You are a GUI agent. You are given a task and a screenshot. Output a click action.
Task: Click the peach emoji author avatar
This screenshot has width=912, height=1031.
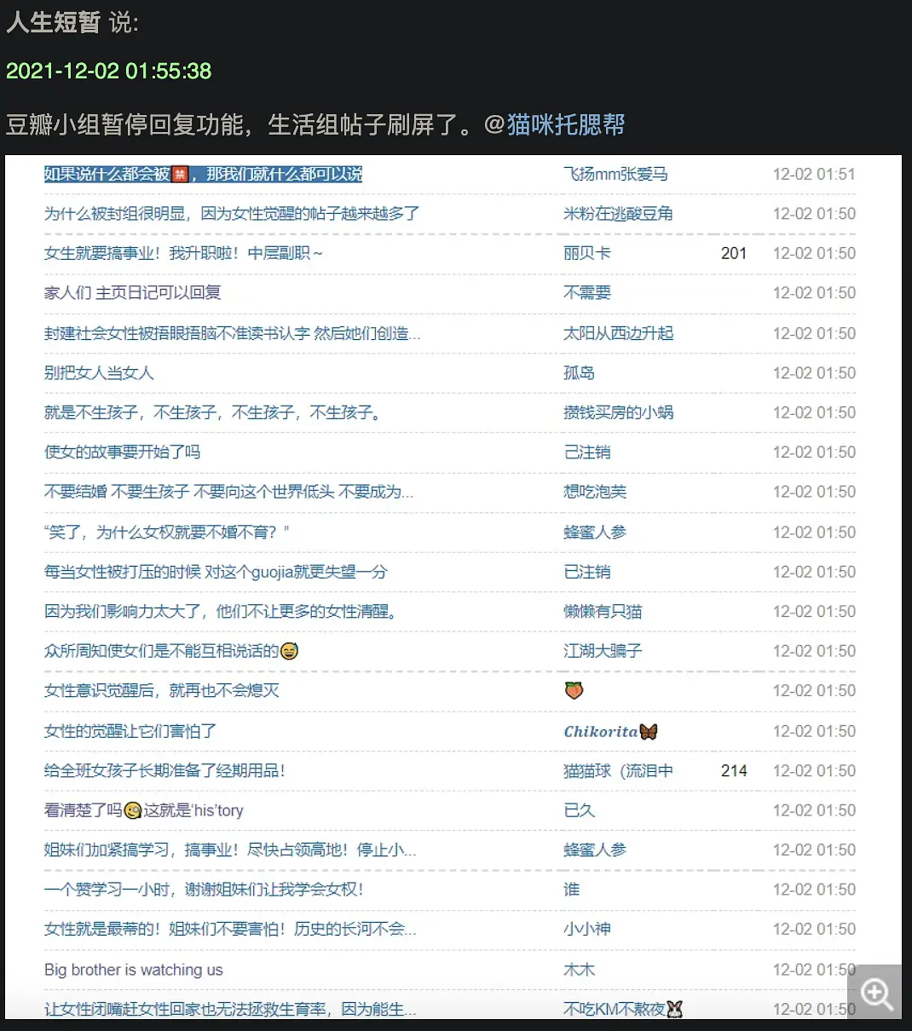[x=574, y=691]
